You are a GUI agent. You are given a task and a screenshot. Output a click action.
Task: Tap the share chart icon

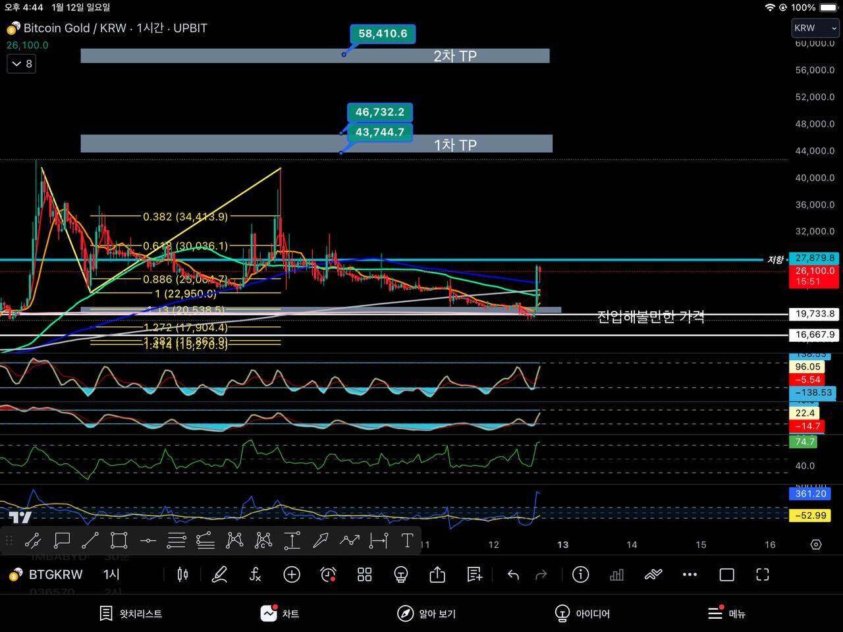[x=437, y=575]
